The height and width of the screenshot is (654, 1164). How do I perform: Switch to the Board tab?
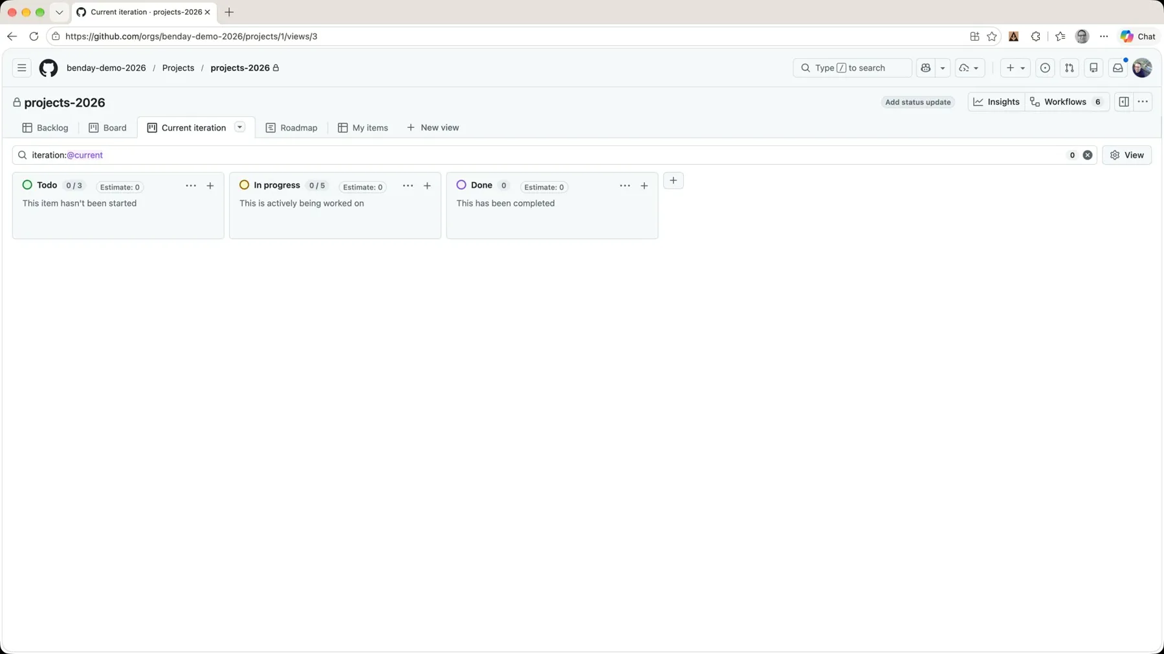pyautogui.click(x=107, y=128)
